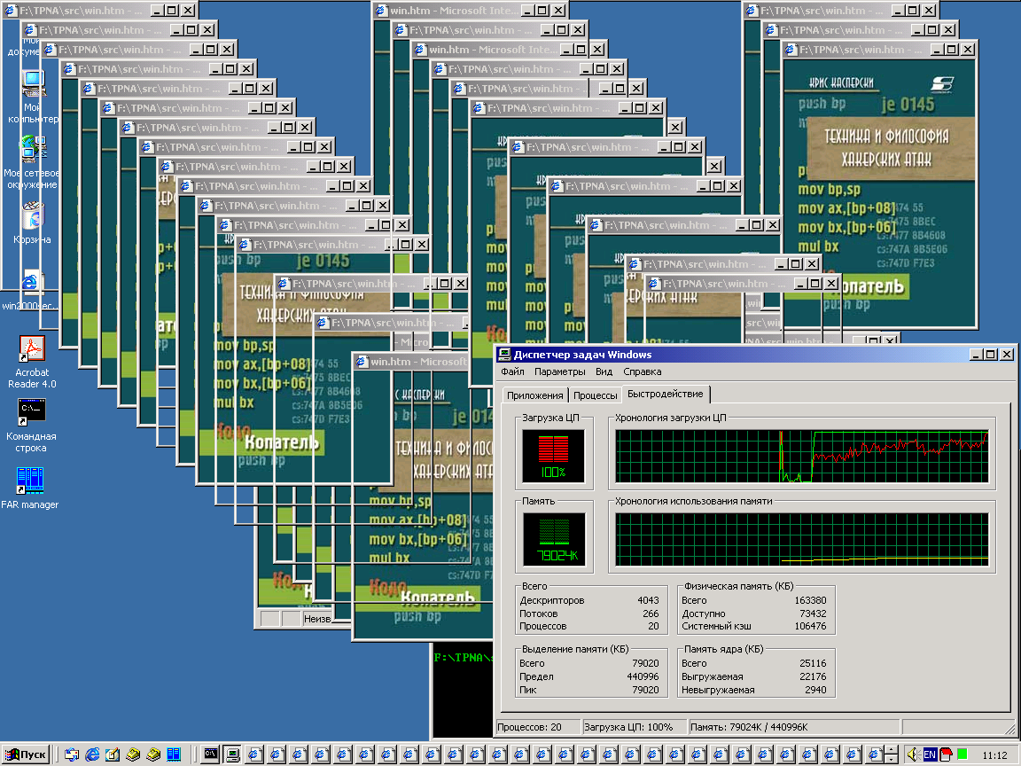
Task: Select the FAR manager desktop shortcut
Action: tap(30, 489)
